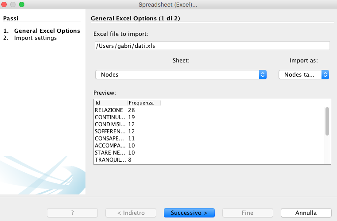Click the Annulla button
337x221 pixels.
tap(306, 213)
